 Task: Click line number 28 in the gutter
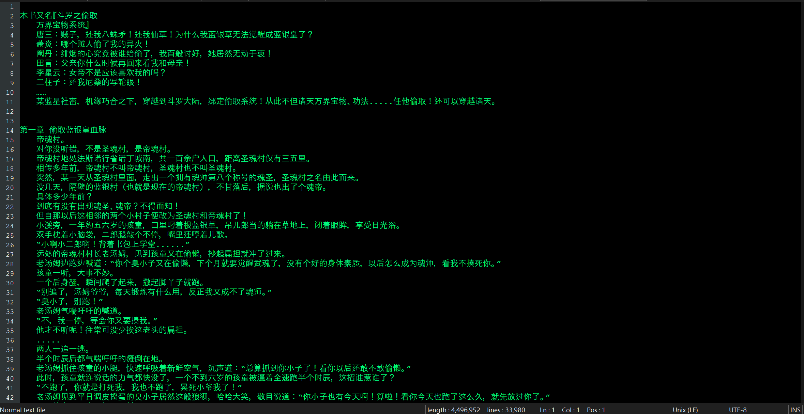coord(10,264)
